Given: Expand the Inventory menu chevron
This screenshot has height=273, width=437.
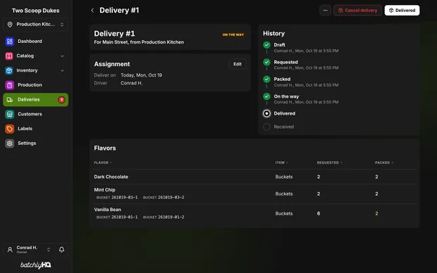Looking at the screenshot, I should [62, 70].
